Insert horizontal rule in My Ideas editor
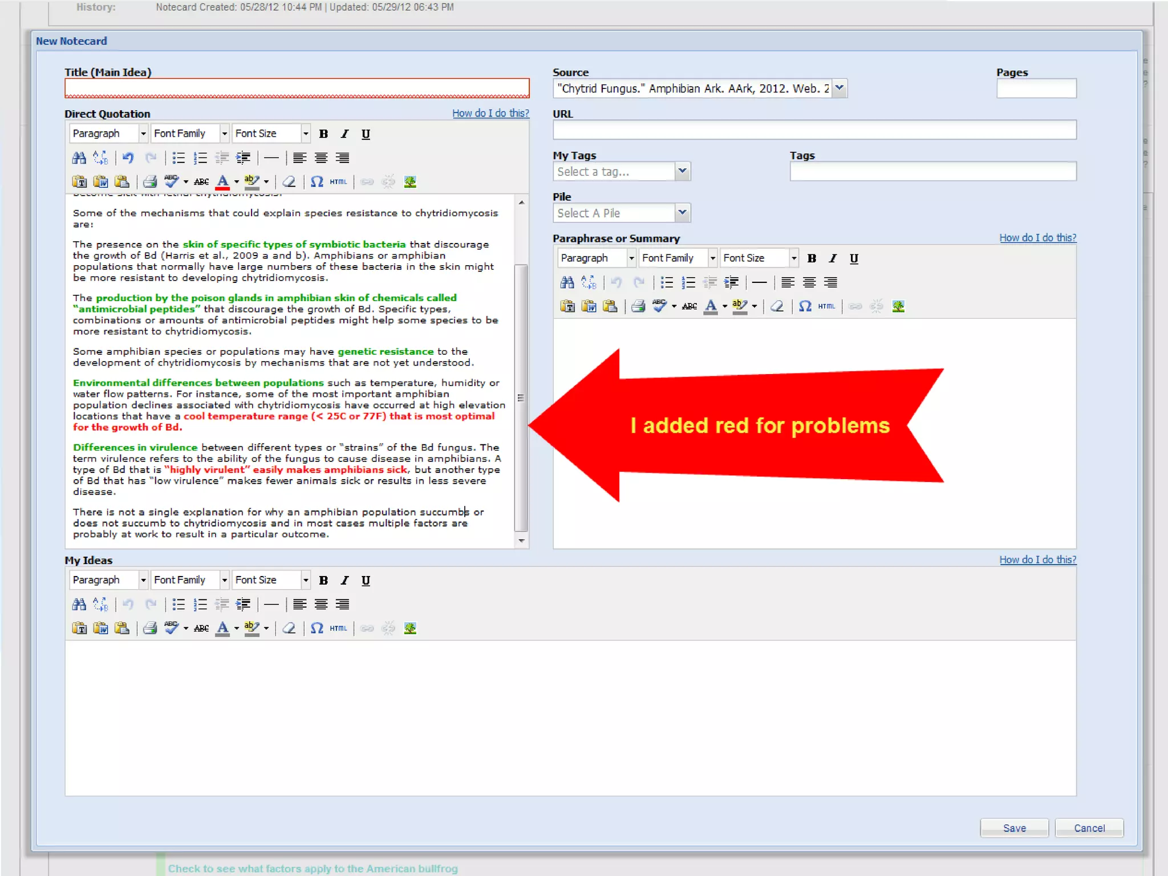The height and width of the screenshot is (876, 1168). tap(271, 605)
